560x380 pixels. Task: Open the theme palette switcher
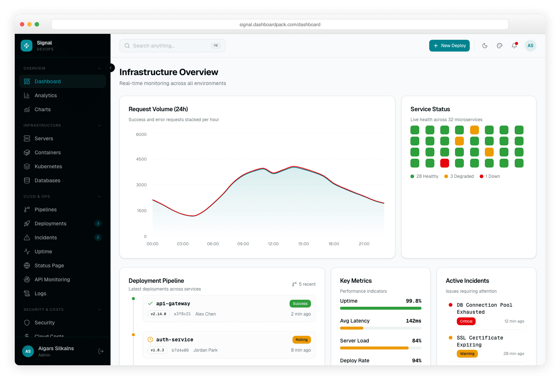click(x=500, y=46)
